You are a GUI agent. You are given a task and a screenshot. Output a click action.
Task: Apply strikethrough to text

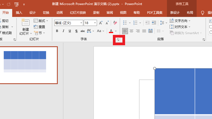[82, 31]
